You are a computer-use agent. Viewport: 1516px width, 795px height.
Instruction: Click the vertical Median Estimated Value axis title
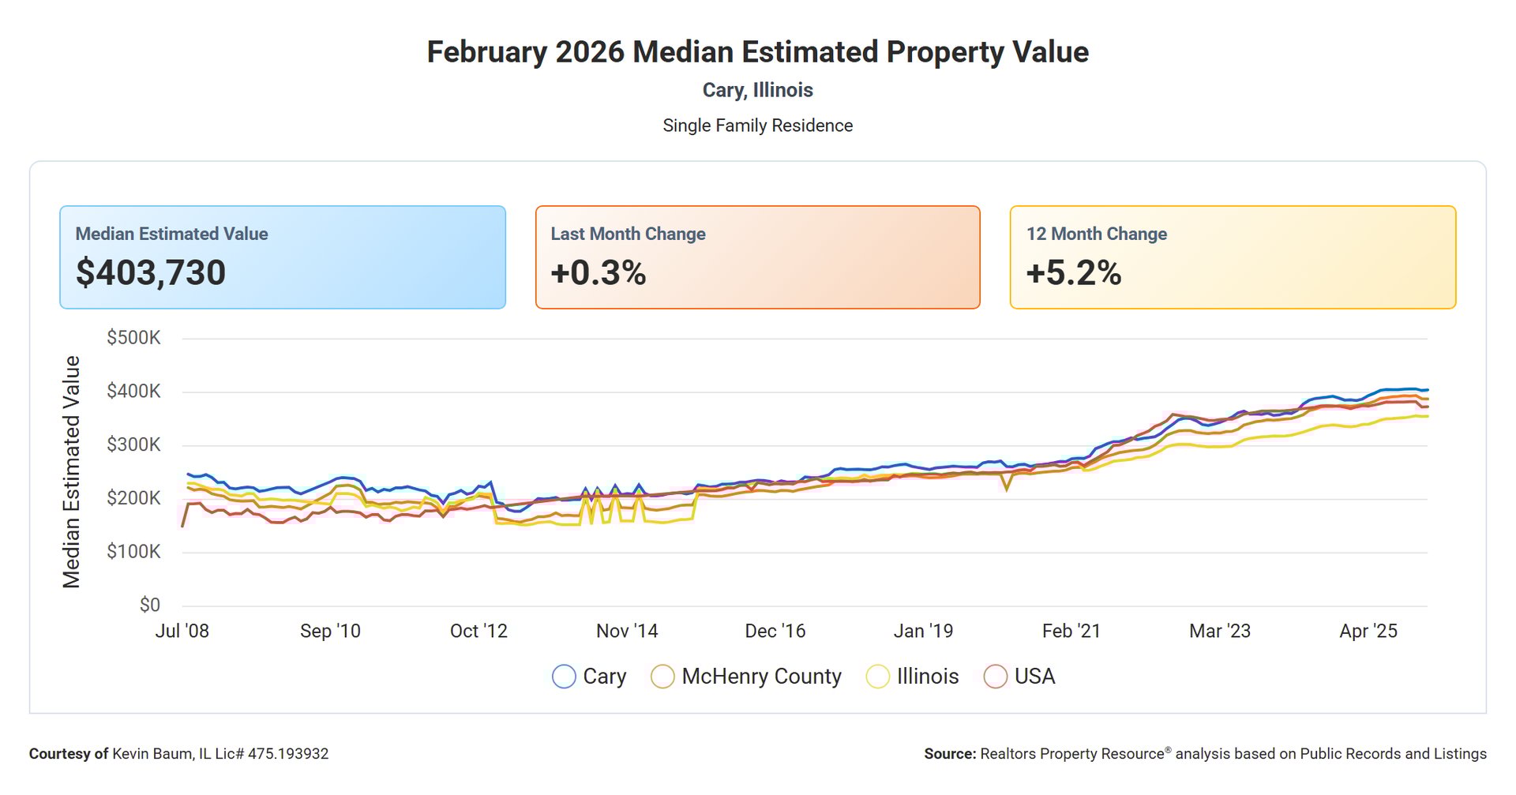[72, 471]
